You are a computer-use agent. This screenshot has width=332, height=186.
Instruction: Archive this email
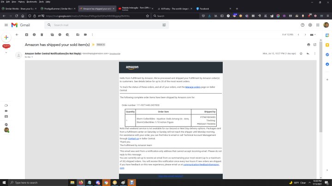[26, 34]
